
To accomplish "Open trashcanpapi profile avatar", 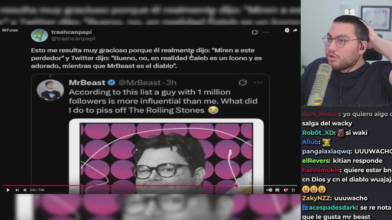I will pyautogui.click(x=40, y=35).
